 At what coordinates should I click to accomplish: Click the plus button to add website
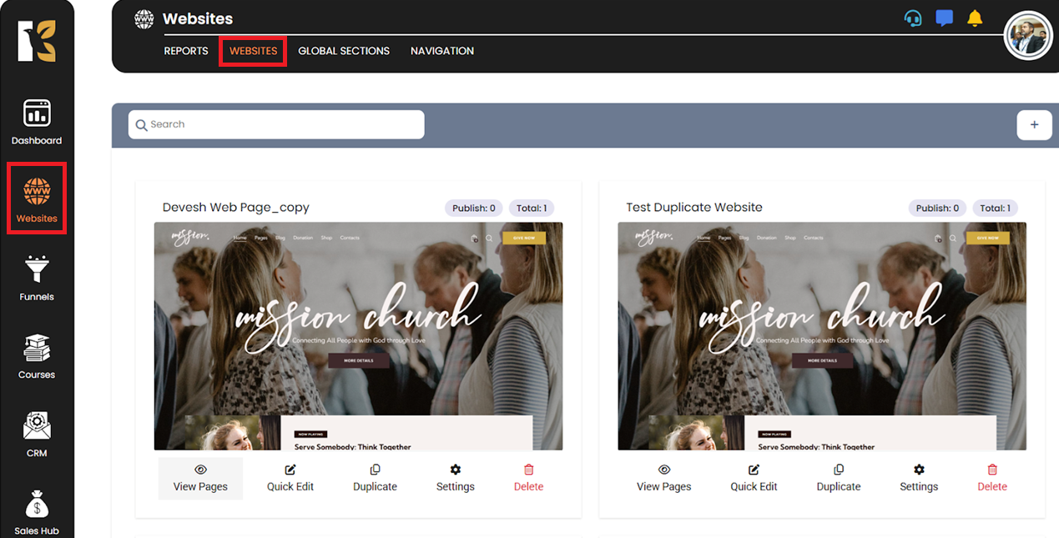(1034, 125)
